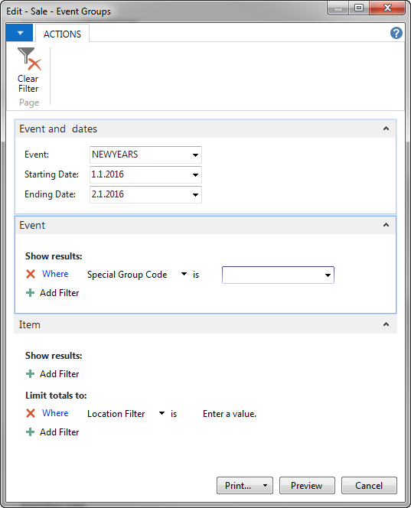
Task: Open the Special Group Code field selector arrow
Action: point(184,274)
